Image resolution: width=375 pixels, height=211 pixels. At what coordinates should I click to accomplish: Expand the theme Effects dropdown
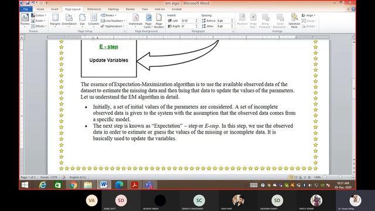pyautogui.click(x=39, y=26)
